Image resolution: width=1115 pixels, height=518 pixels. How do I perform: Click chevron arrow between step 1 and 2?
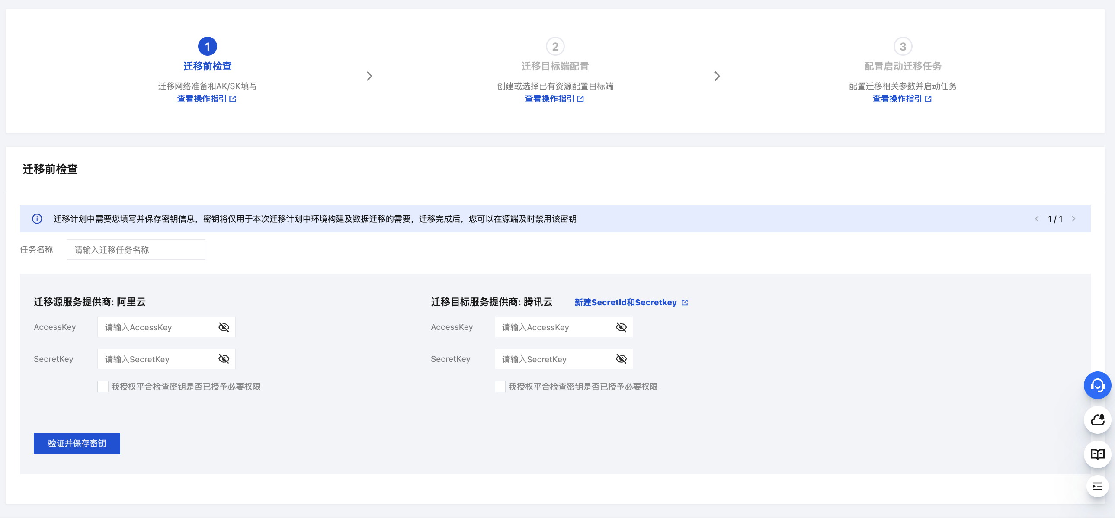(x=369, y=76)
